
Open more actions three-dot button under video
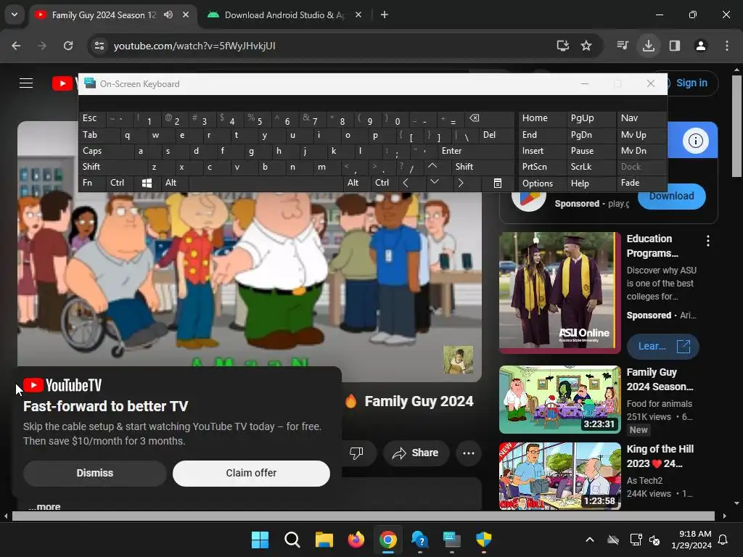click(x=469, y=453)
